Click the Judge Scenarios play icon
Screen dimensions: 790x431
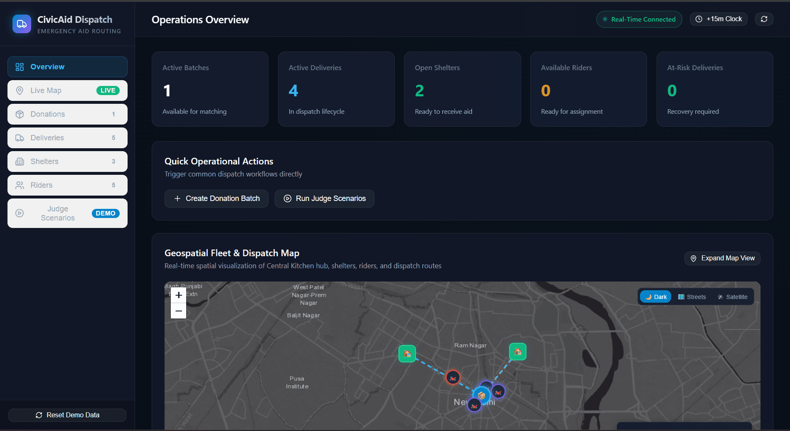(x=20, y=213)
